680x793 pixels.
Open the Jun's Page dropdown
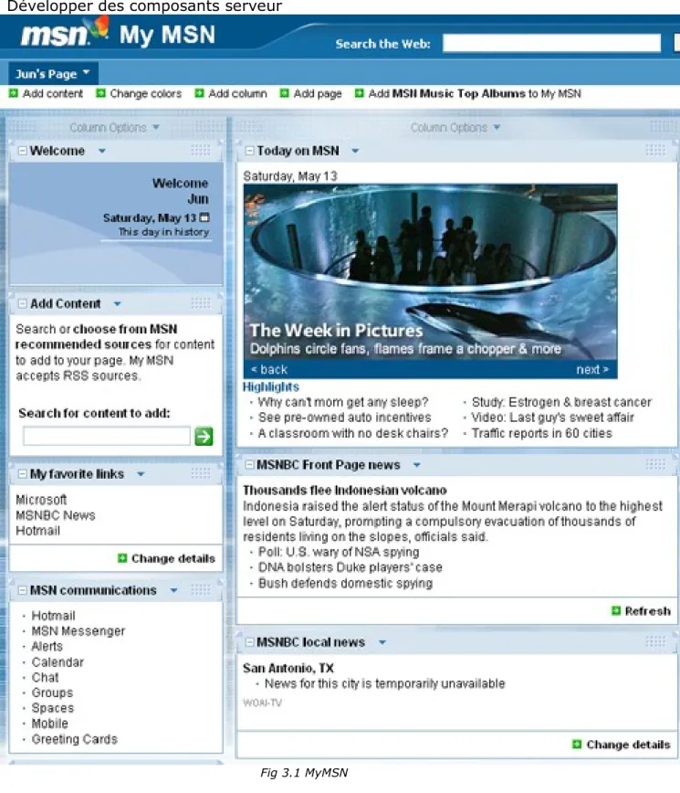(53, 74)
